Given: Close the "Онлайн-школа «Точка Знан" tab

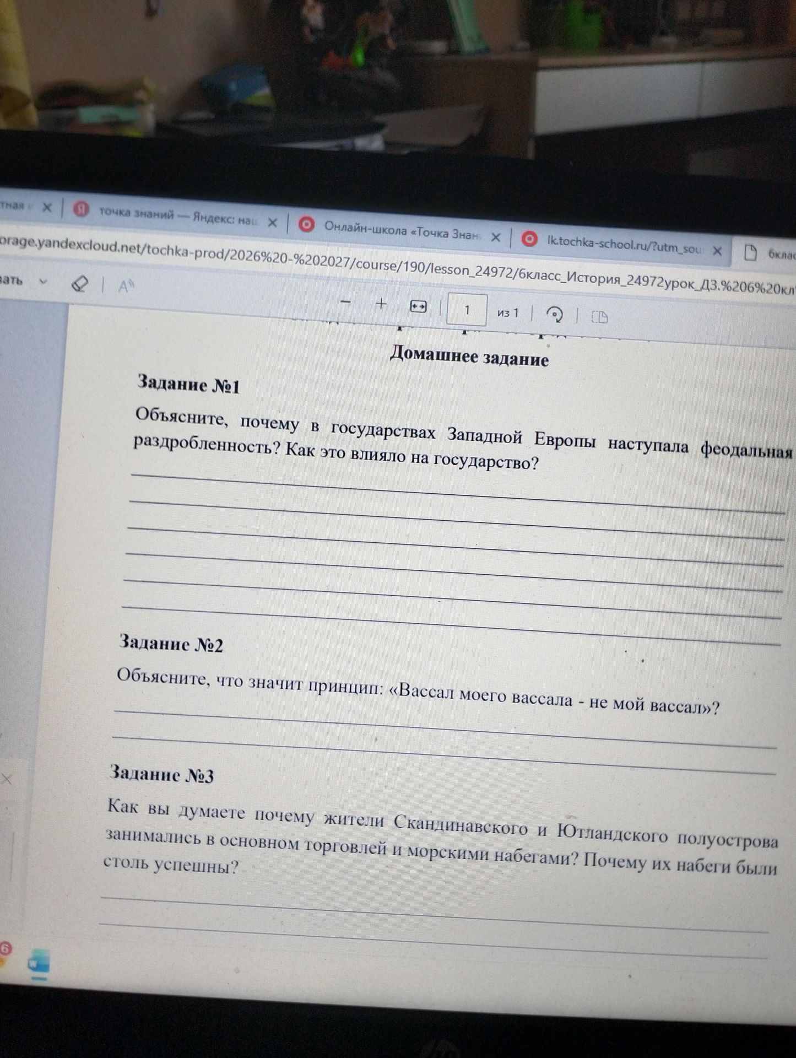Looking at the screenshot, I should [x=495, y=237].
